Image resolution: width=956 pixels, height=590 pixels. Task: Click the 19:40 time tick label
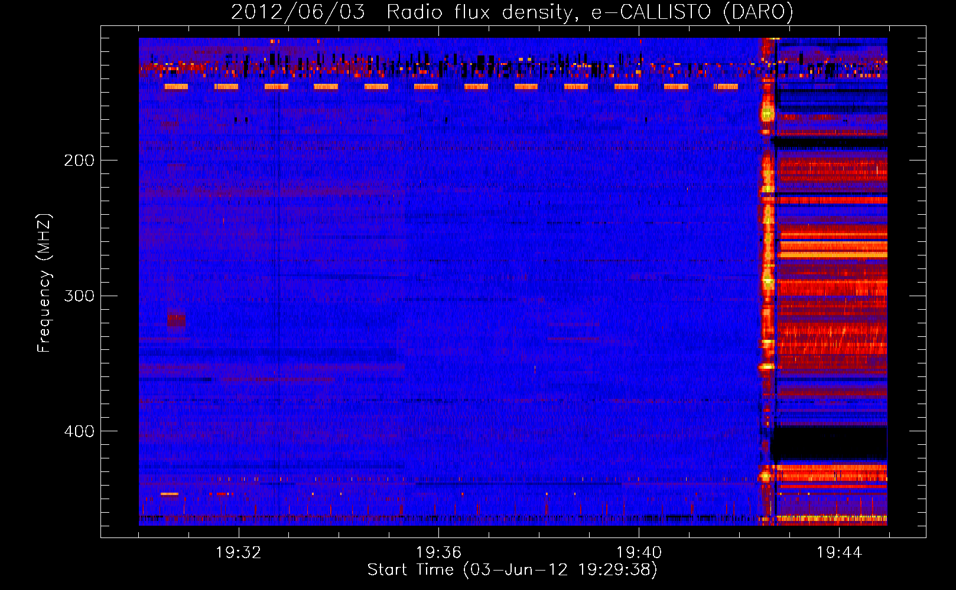[639, 553]
